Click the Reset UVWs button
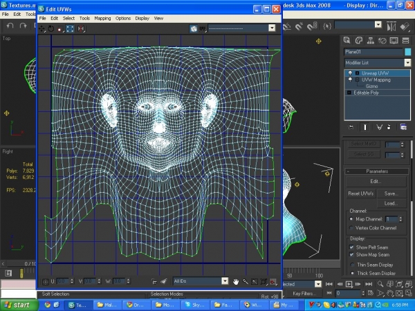Viewport: 415px width, 311px height. click(361, 194)
